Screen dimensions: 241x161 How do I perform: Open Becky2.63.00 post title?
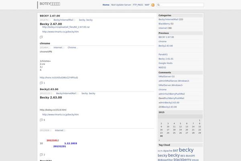pos(49,89)
